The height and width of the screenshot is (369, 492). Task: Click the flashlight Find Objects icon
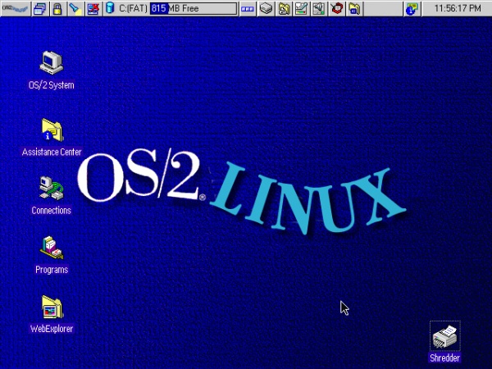click(x=75, y=8)
